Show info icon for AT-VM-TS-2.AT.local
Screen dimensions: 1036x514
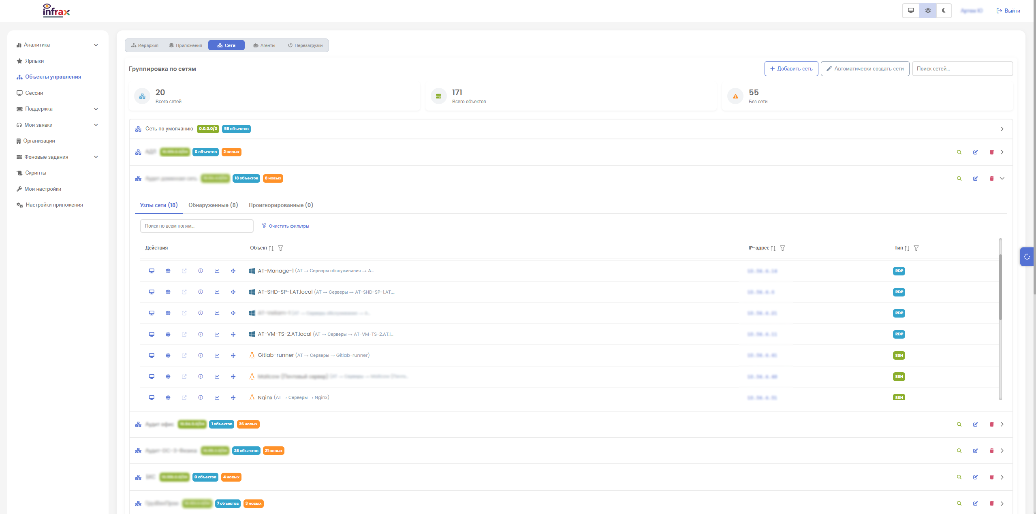pyautogui.click(x=201, y=335)
